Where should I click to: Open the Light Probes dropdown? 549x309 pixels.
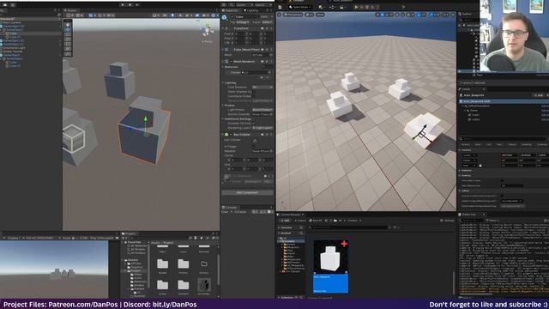coord(262,110)
